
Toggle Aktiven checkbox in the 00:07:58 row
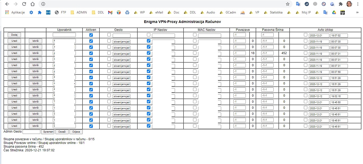click(91, 71)
